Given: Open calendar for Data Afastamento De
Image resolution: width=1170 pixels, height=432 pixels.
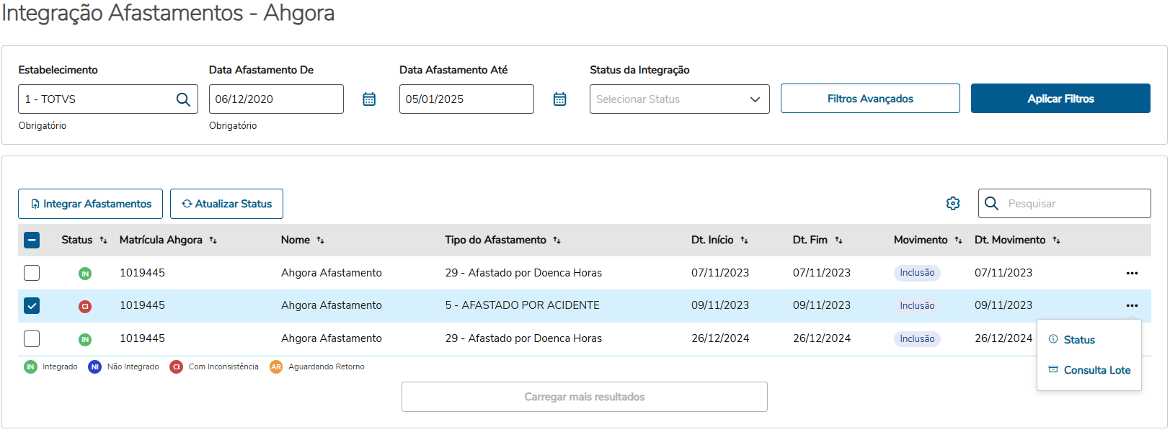Looking at the screenshot, I should click(x=369, y=99).
